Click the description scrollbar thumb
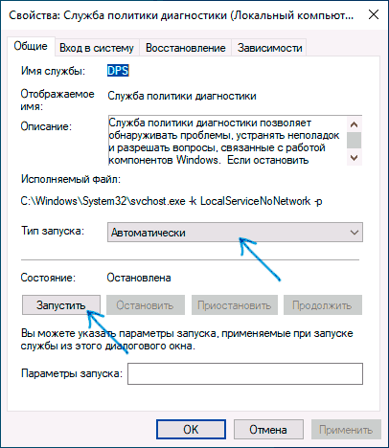Viewport: 389px width, 448px height. [x=354, y=141]
